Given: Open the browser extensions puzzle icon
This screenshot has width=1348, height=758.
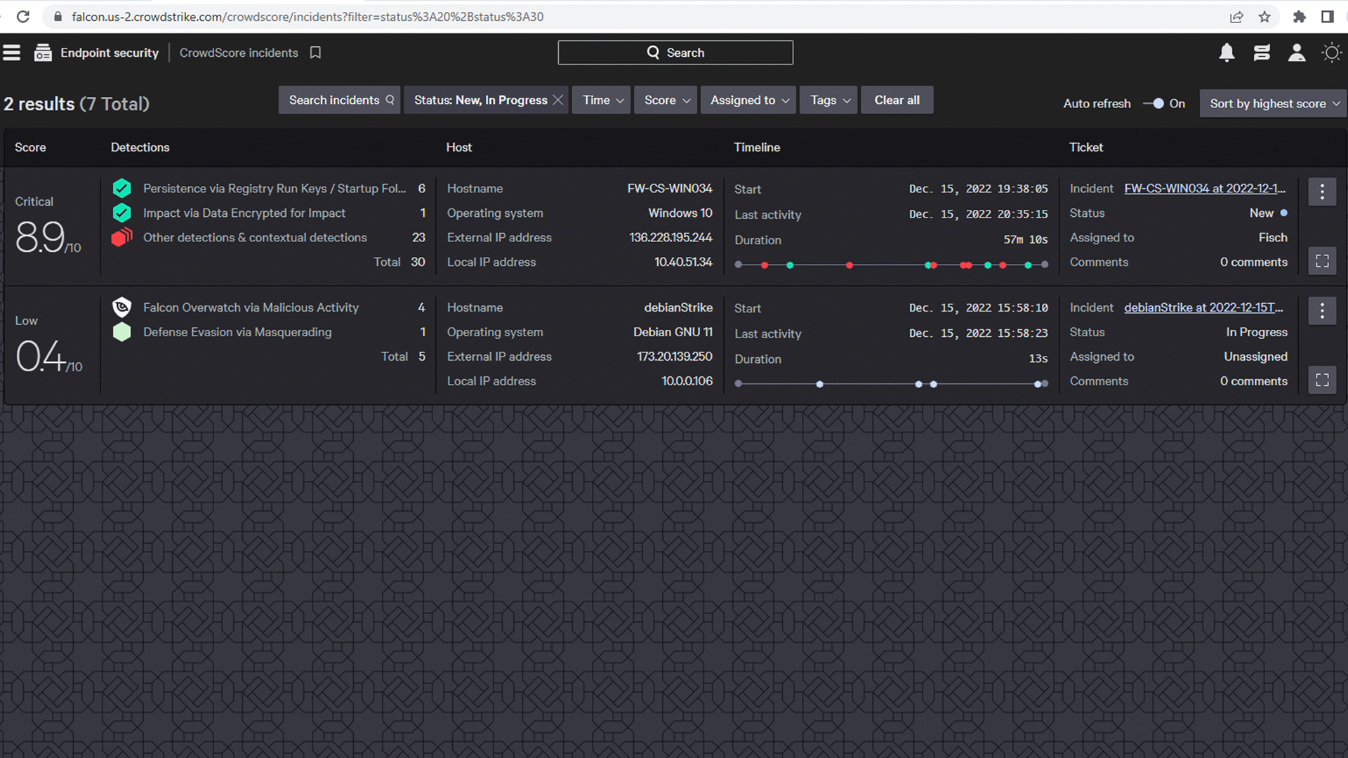Looking at the screenshot, I should click(1300, 17).
